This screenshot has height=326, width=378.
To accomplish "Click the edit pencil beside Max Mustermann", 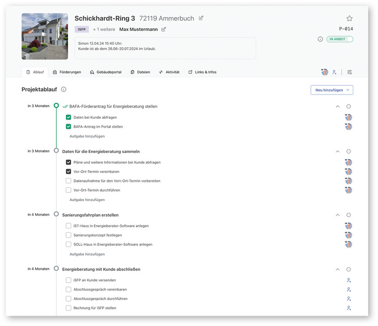I will [x=163, y=29].
